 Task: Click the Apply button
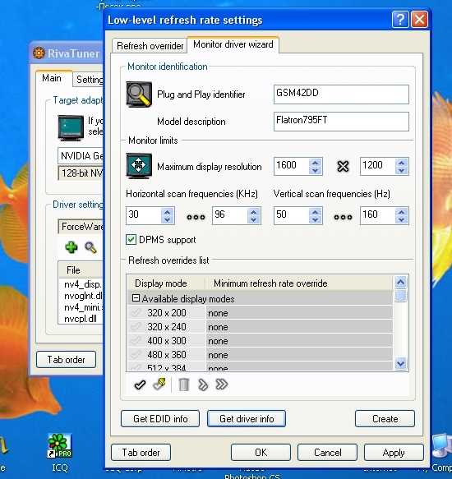(x=394, y=452)
